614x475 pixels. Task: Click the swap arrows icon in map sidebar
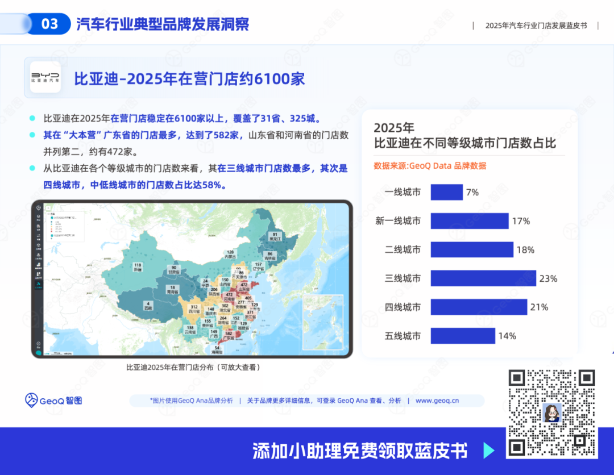pyautogui.click(x=39, y=236)
